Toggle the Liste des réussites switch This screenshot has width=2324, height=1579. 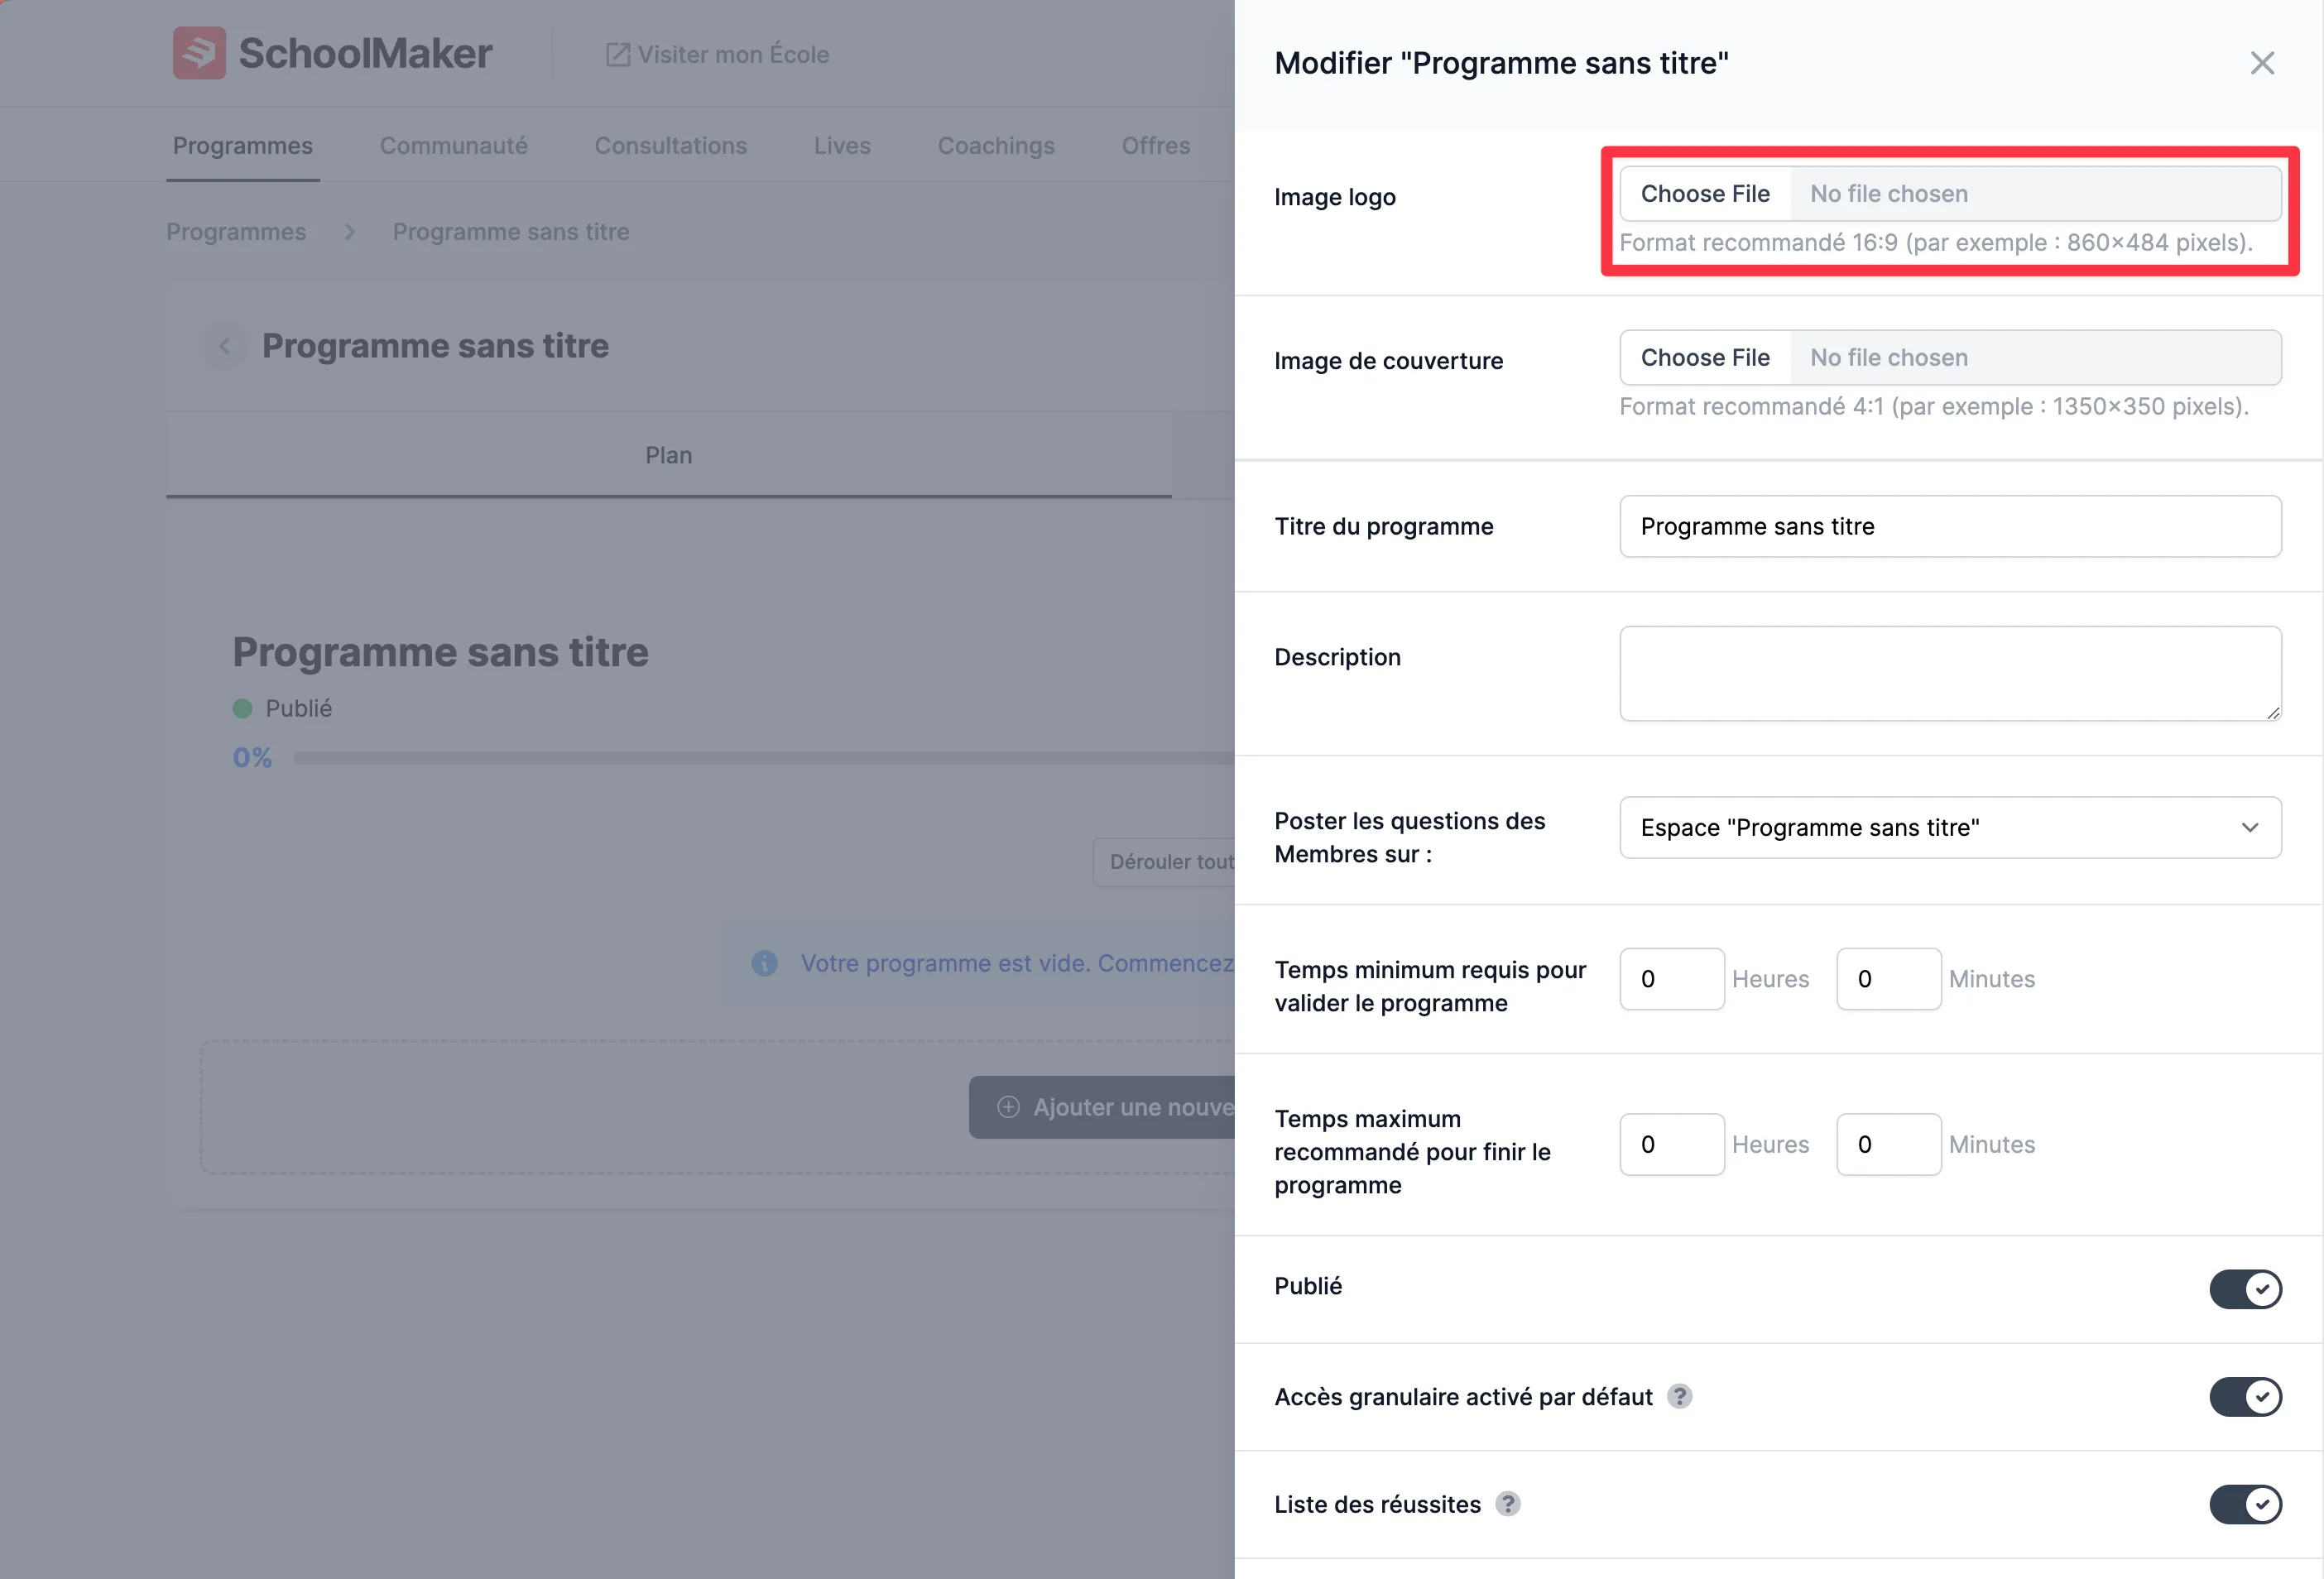tap(2245, 1504)
